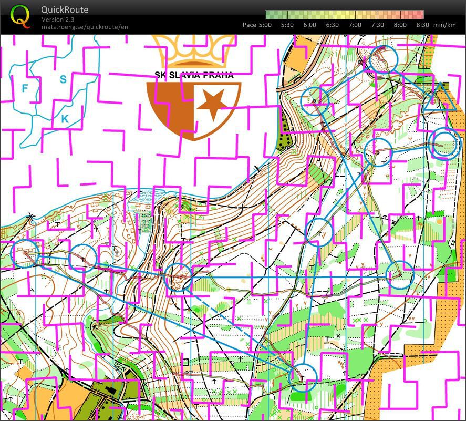This screenshot has width=466, height=421.
Task: Click the SK SLAVIA PRAHA club name
Action: tap(194, 75)
